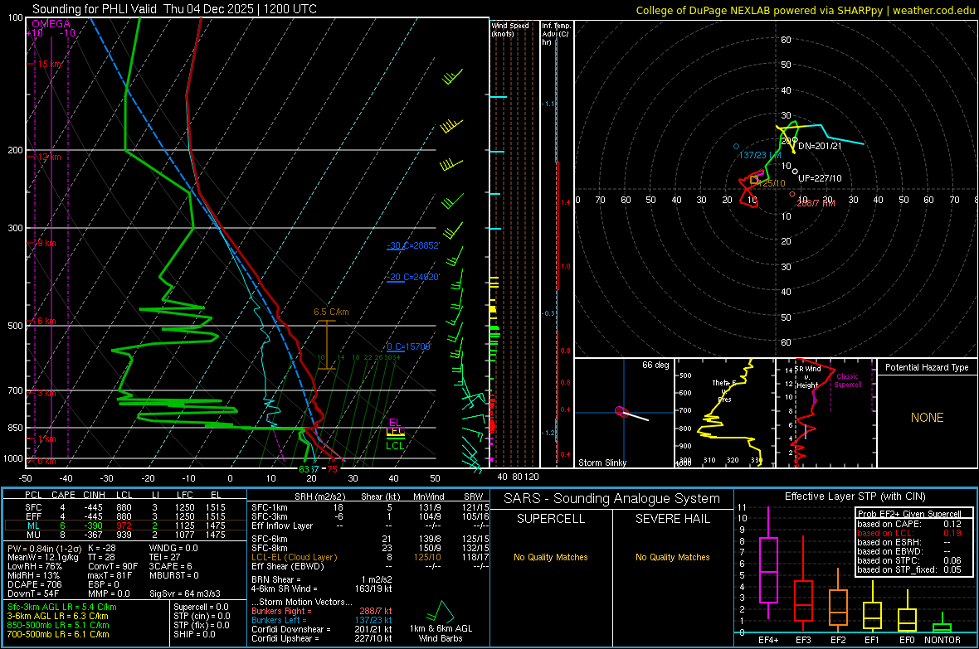
Task: Click the 'ConvT = 90F' value
Action: pyautogui.click(x=113, y=566)
